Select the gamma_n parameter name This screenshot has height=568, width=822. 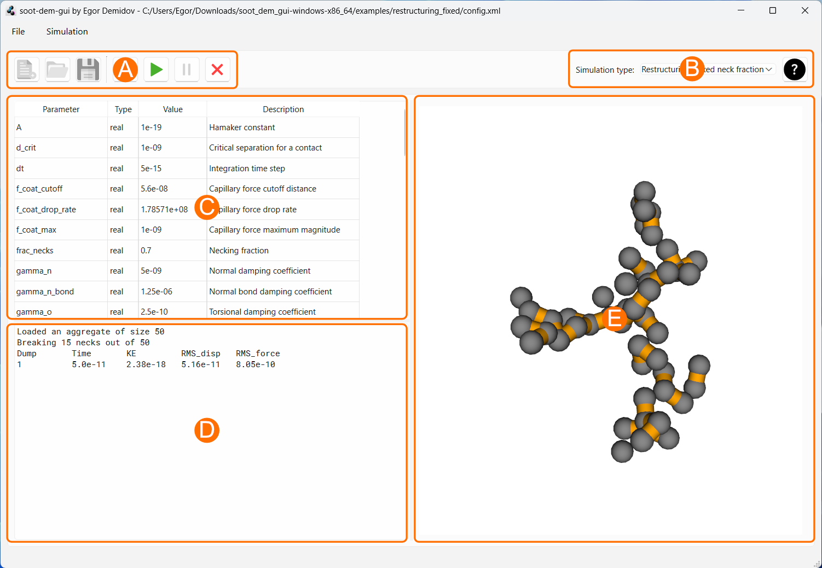click(x=61, y=271)
